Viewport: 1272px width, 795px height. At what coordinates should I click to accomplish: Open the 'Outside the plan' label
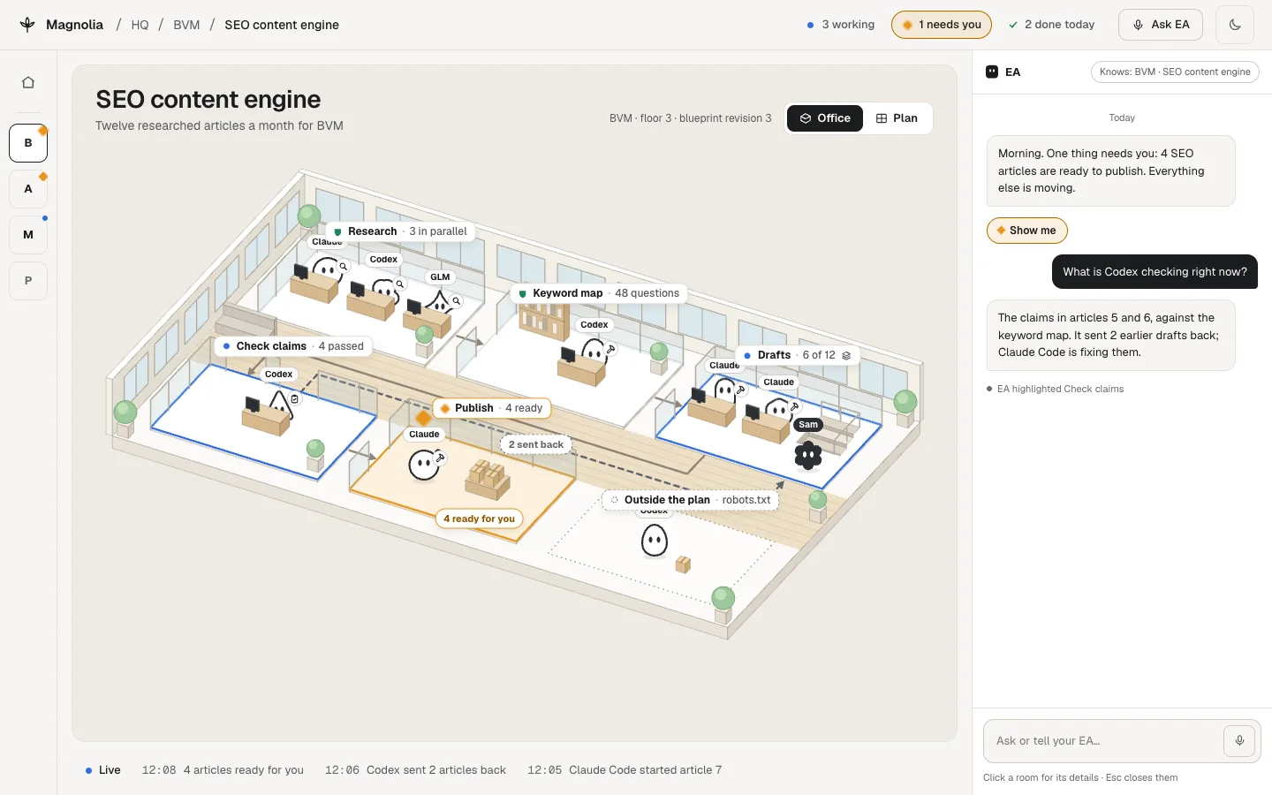coord(691,500)
